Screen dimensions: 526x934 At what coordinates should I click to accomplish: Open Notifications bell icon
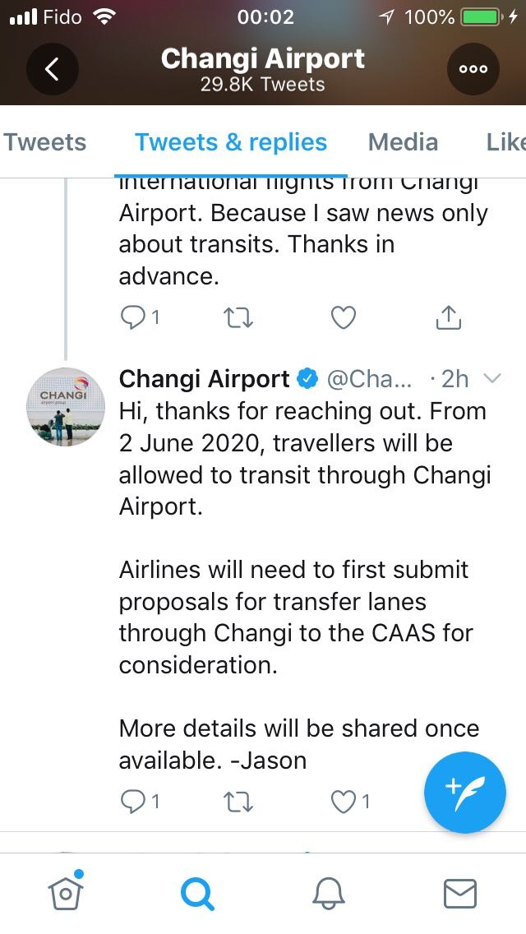tap(329, 892)
